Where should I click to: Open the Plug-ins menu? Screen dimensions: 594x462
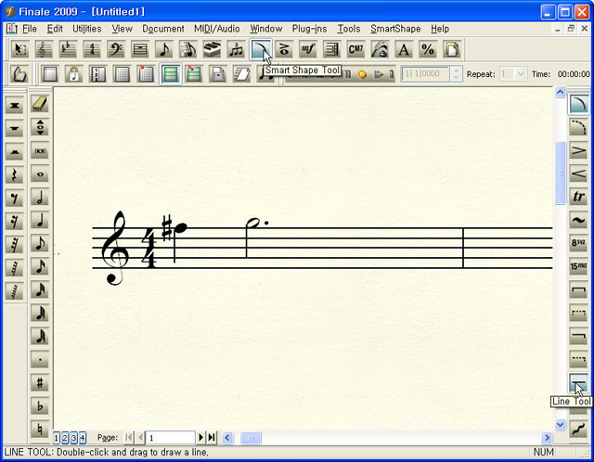coord(309,29)
